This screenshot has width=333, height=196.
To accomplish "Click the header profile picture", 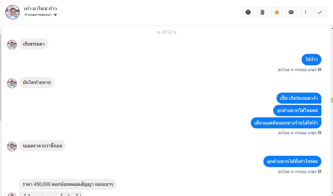I will click(x=13, y=12).
